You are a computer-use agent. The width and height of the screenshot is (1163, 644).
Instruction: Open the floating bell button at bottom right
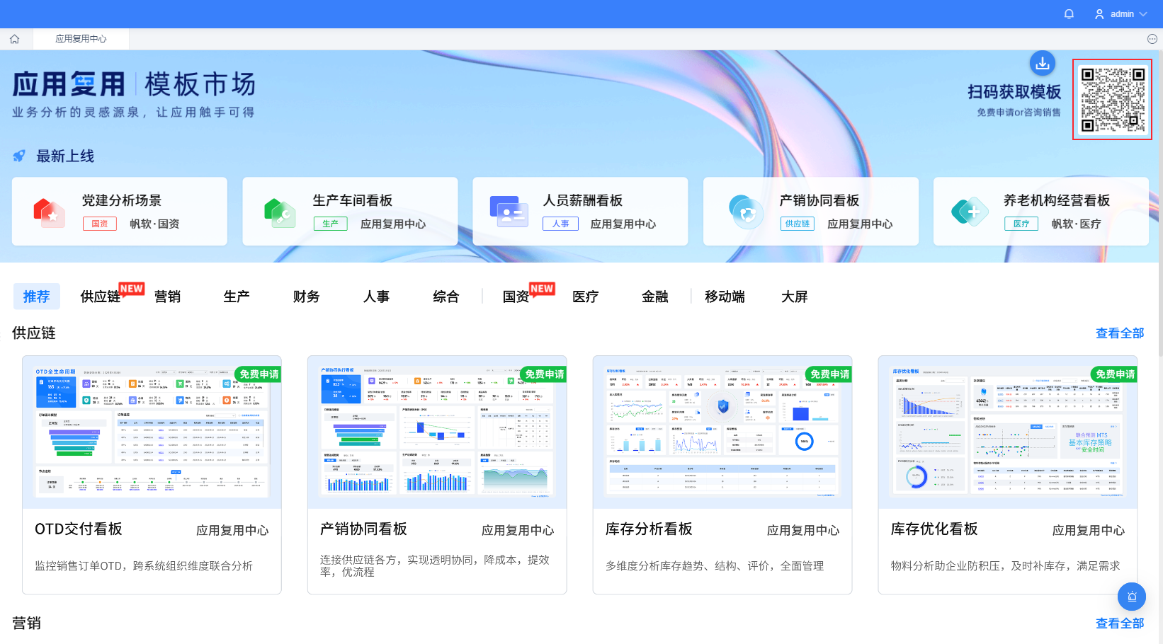(x=1132, y=597)
